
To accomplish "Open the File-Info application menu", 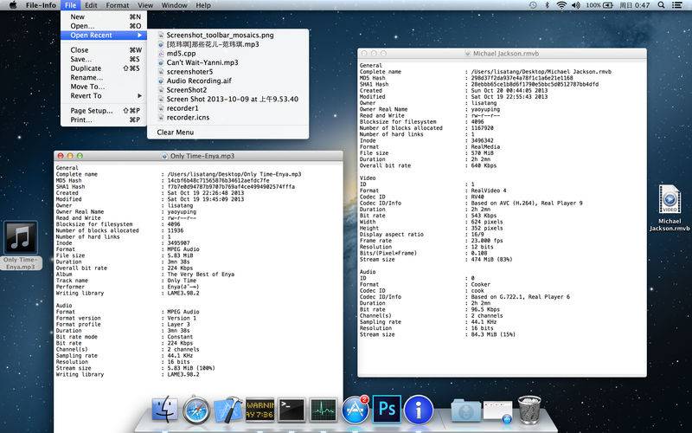I will 41,5.
